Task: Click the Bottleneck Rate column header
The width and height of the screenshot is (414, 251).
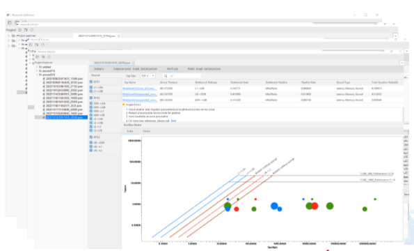Action: click(239, 82)
